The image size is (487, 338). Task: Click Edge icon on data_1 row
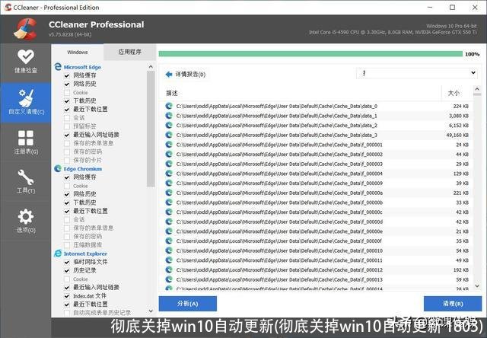(169, 116)
